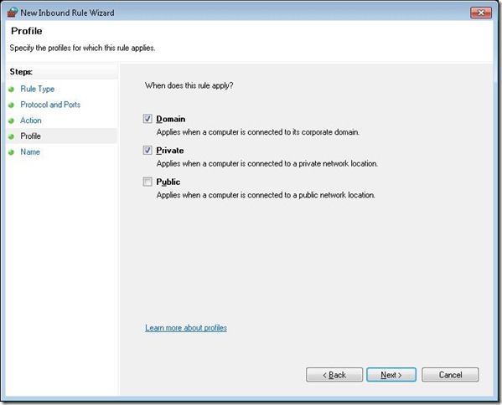Screen dimensions: 502x405
Task: Click the Steps: sidebar header
Action: click(21, 72)
